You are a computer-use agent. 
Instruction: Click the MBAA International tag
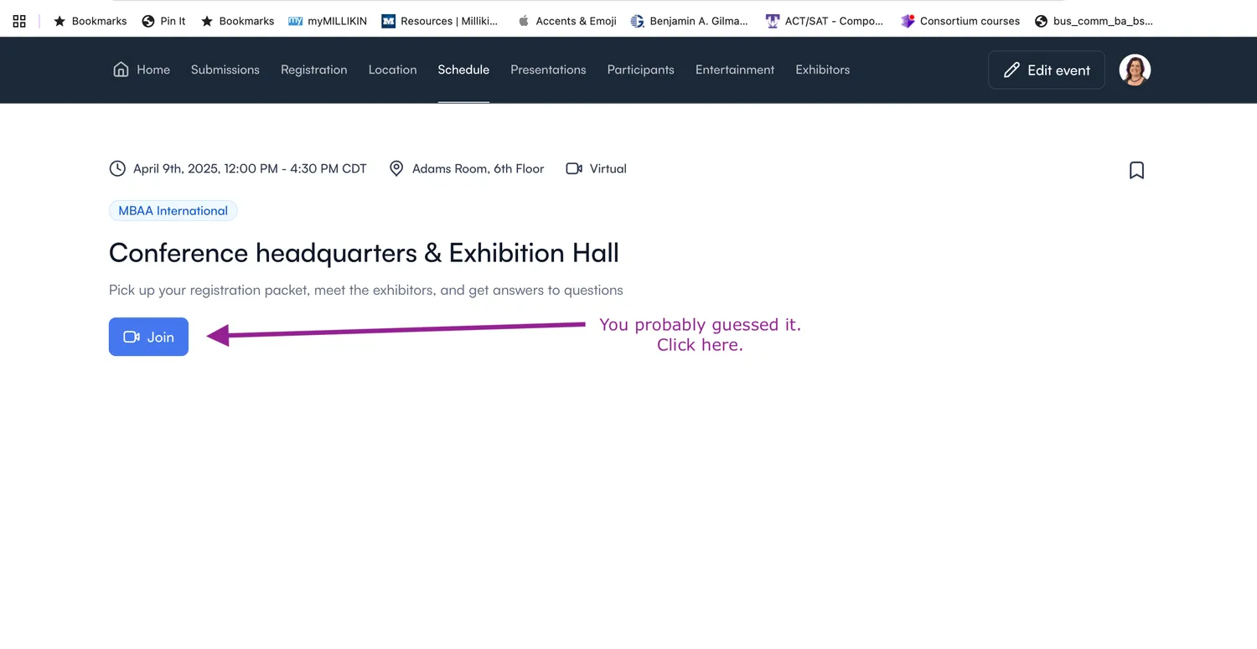tap(173, 211)
